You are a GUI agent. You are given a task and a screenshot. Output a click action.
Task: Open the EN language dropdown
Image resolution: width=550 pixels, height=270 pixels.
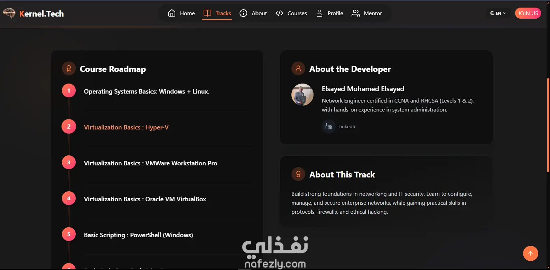[498, 13]
